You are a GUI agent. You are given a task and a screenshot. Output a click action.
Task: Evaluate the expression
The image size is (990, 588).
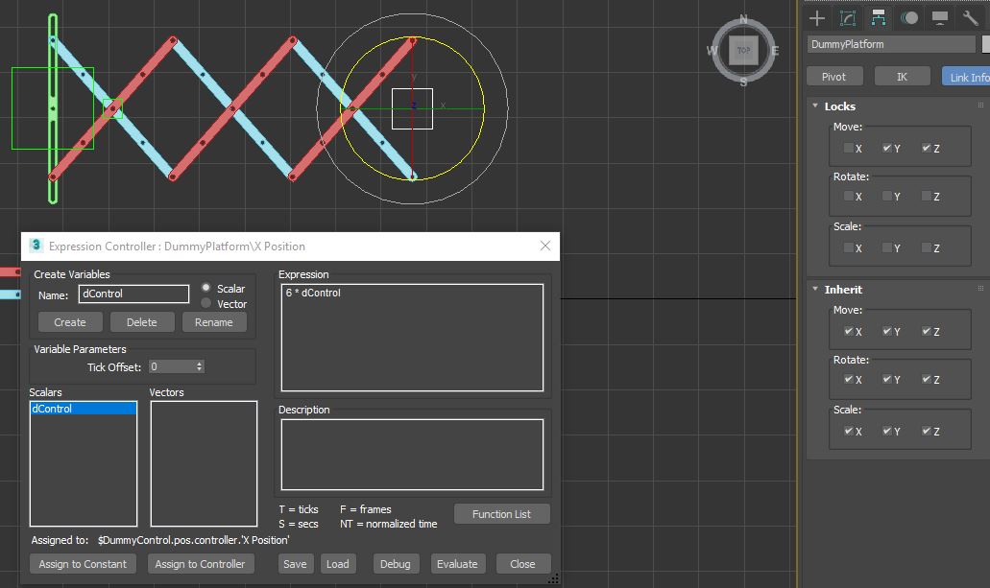pyautogui.click(x=457, y=563)
